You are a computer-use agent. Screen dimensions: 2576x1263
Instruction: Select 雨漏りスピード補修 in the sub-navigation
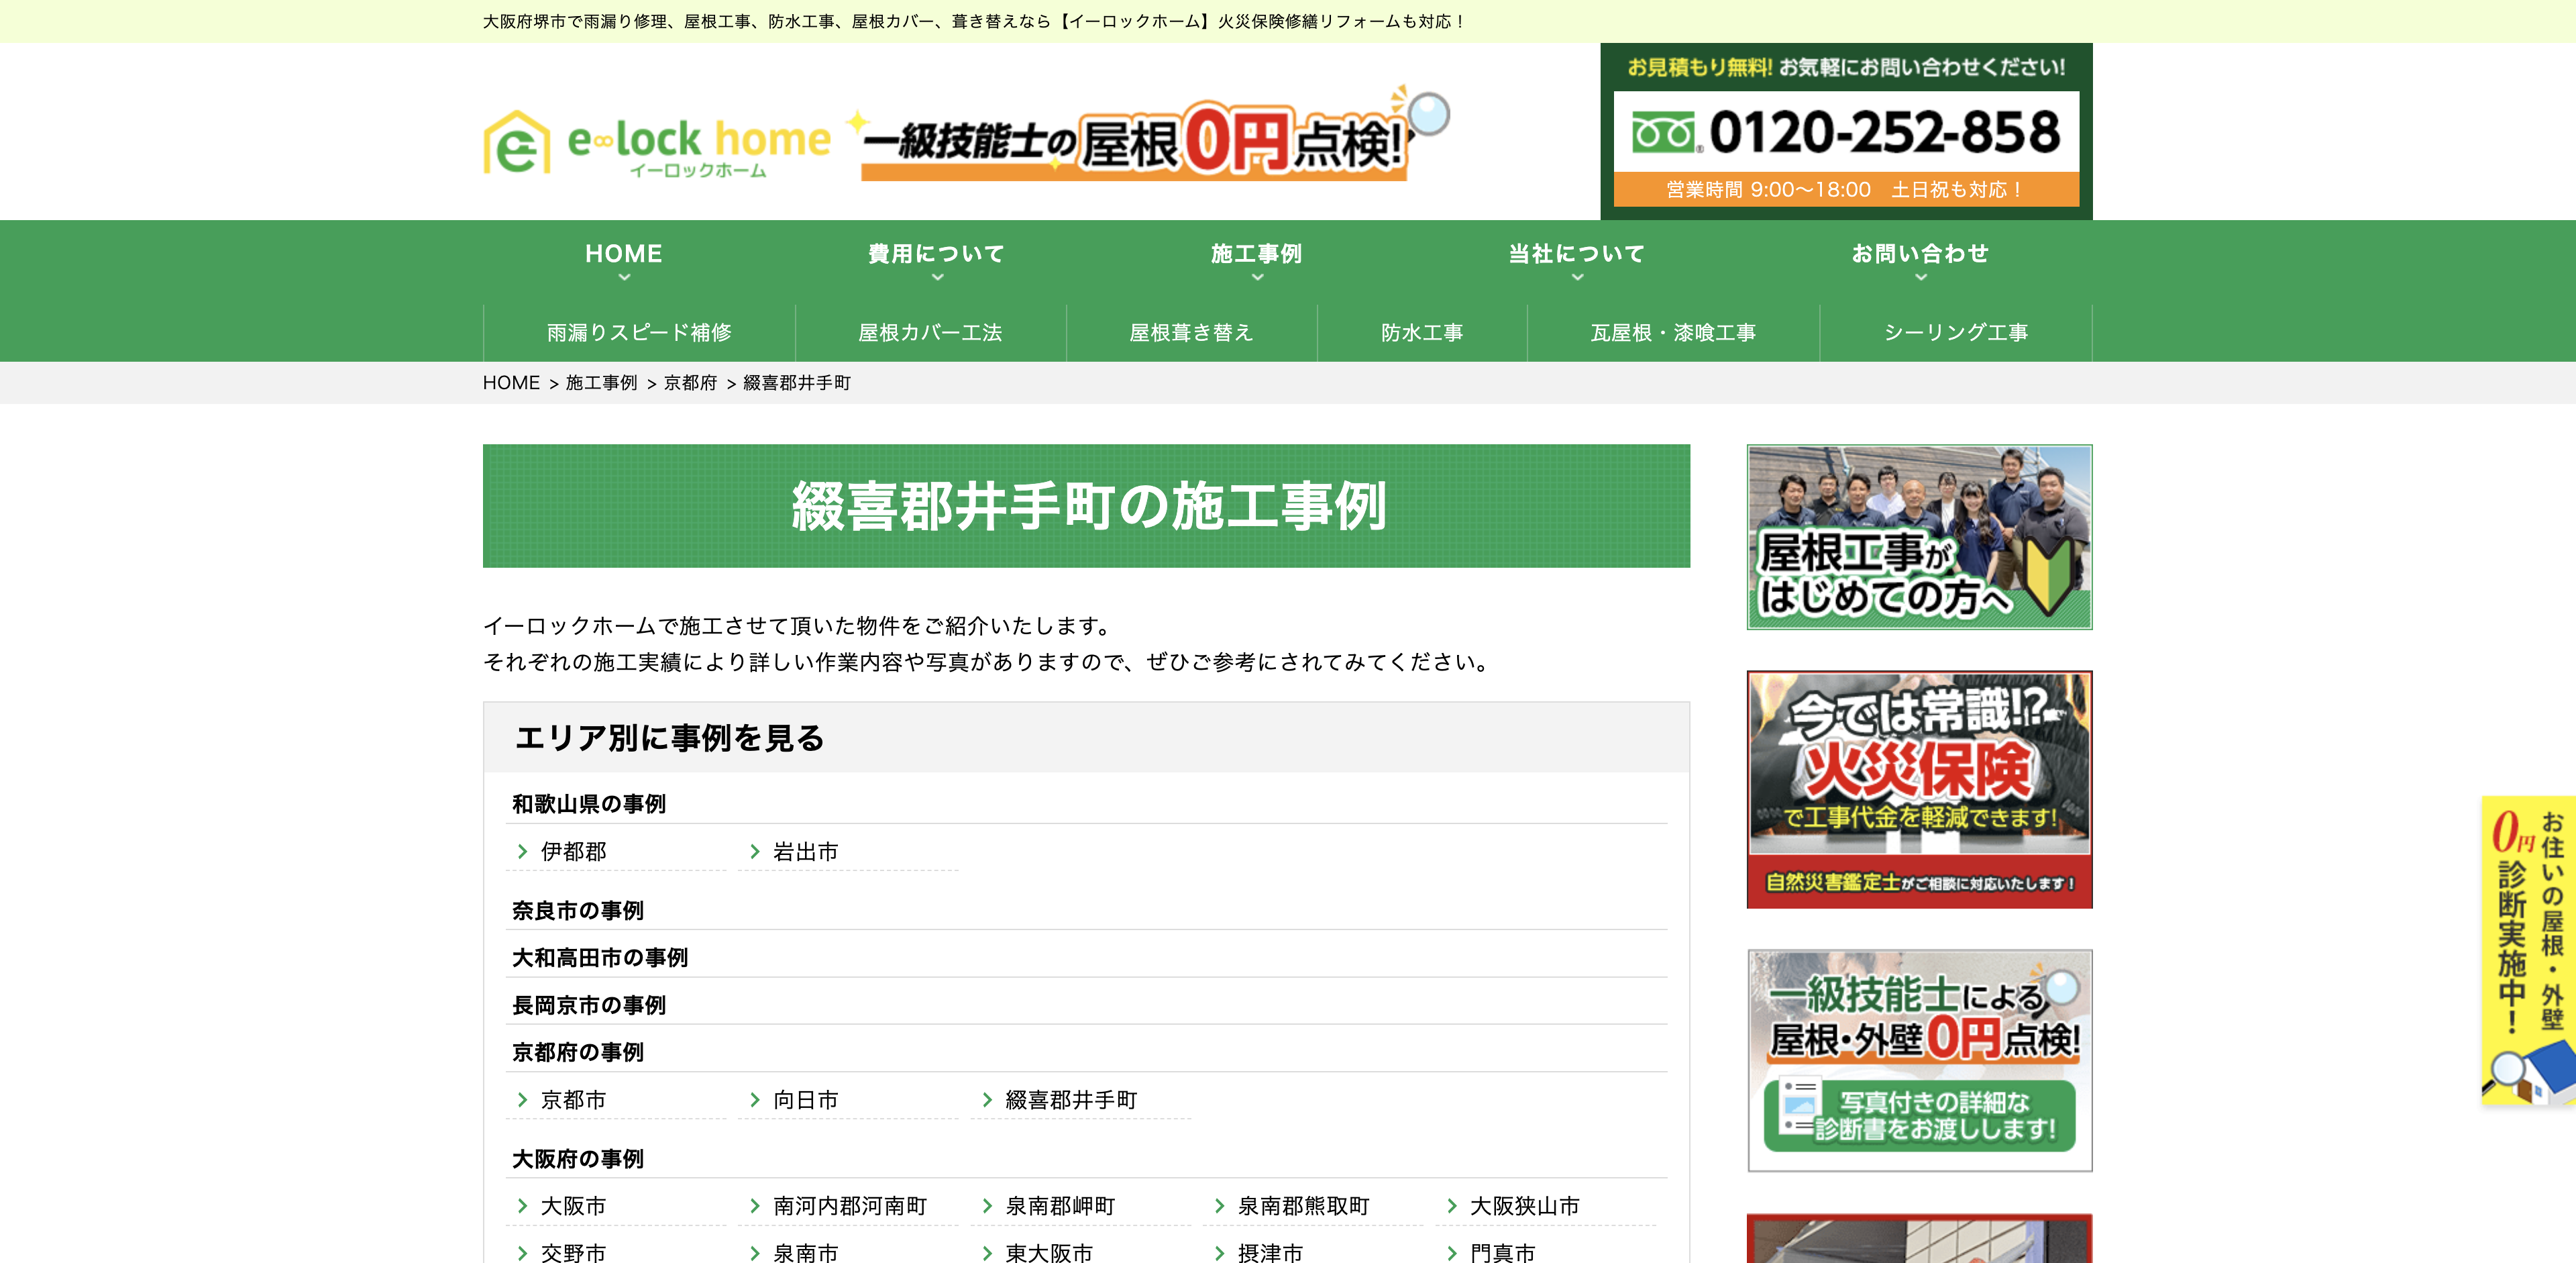pyautogui.click(x=639, y=333)
